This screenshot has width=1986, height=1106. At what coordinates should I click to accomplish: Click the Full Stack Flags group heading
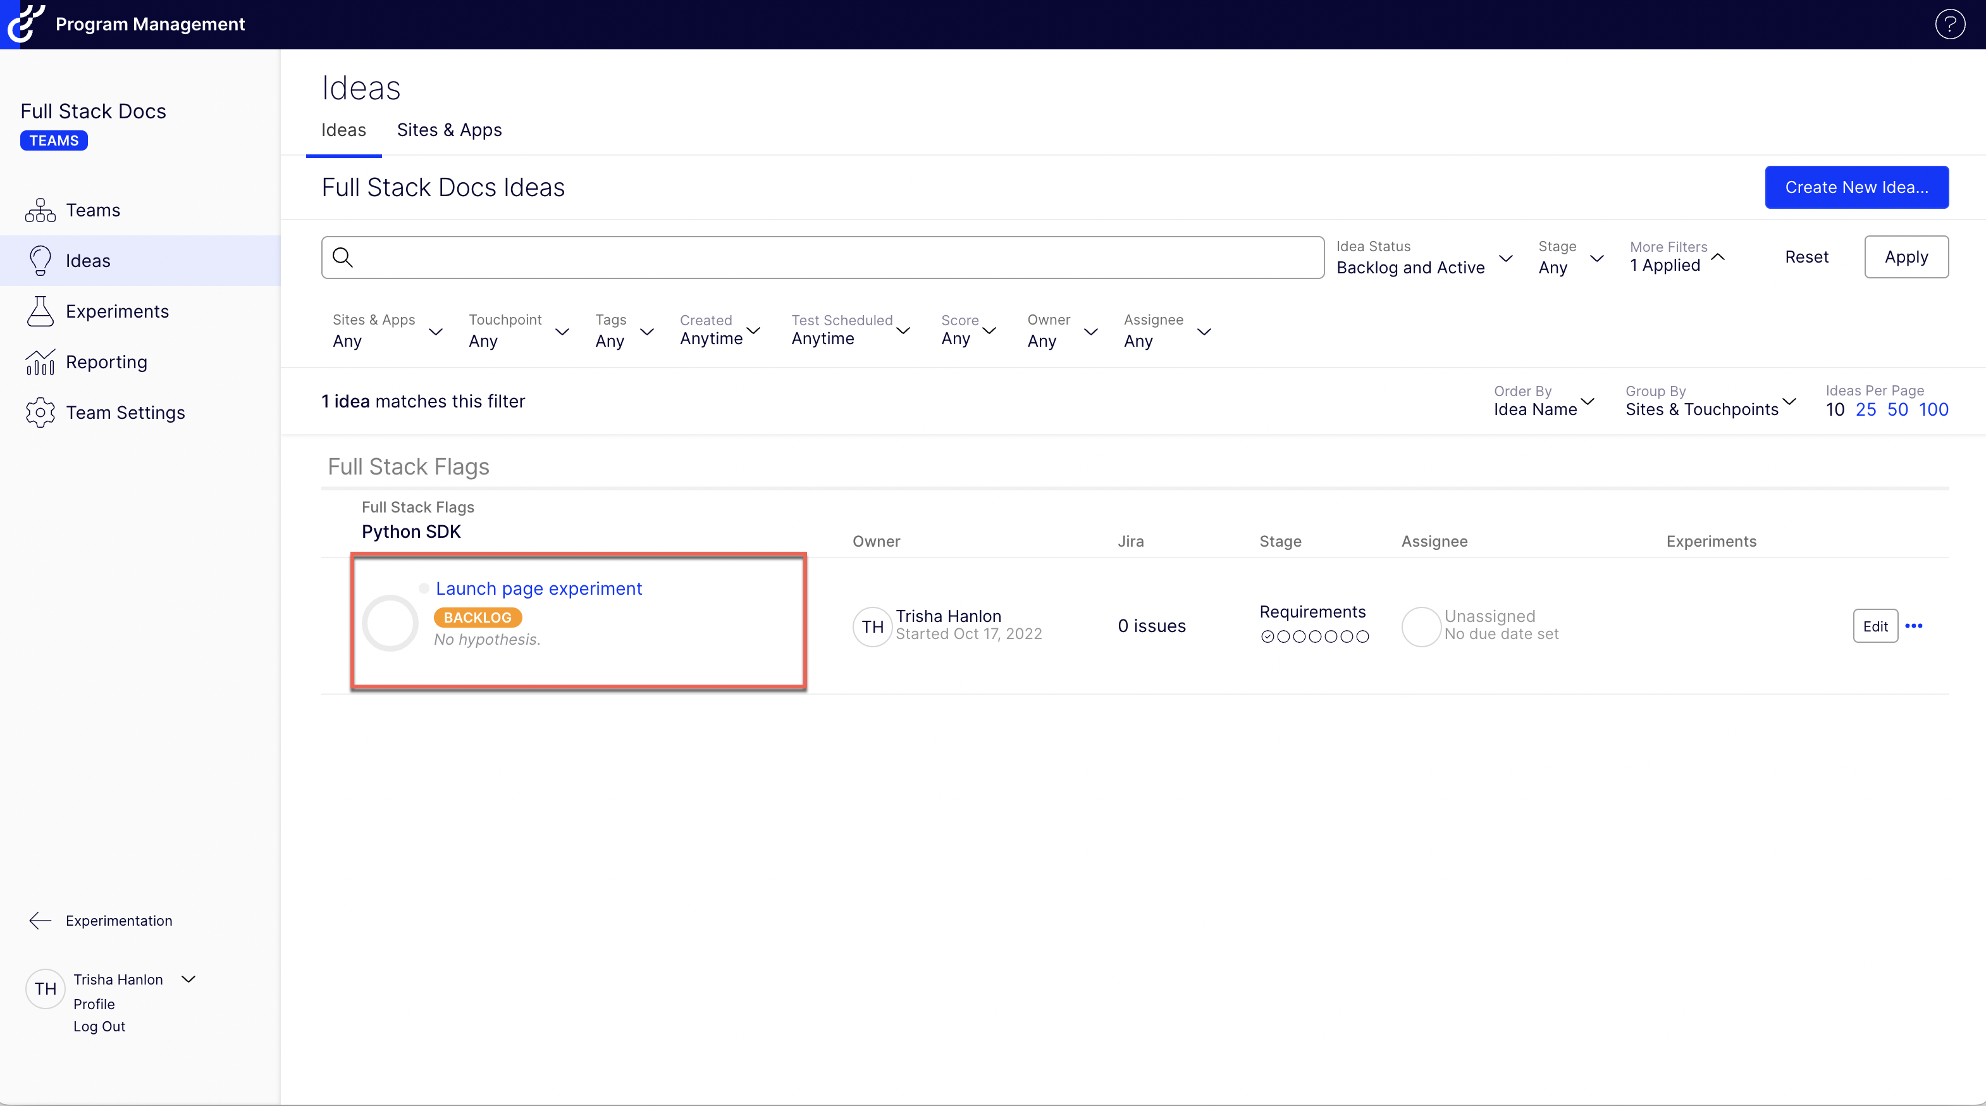[x=409, y=466]
